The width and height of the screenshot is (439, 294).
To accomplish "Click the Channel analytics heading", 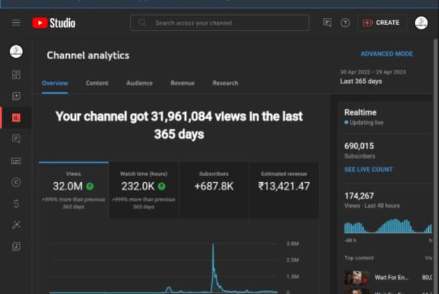I will (x=88, y=55).
